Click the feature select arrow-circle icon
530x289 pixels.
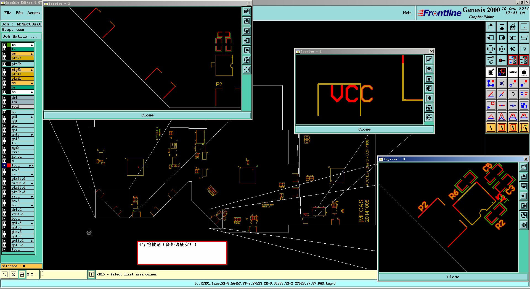coord(491,72)
